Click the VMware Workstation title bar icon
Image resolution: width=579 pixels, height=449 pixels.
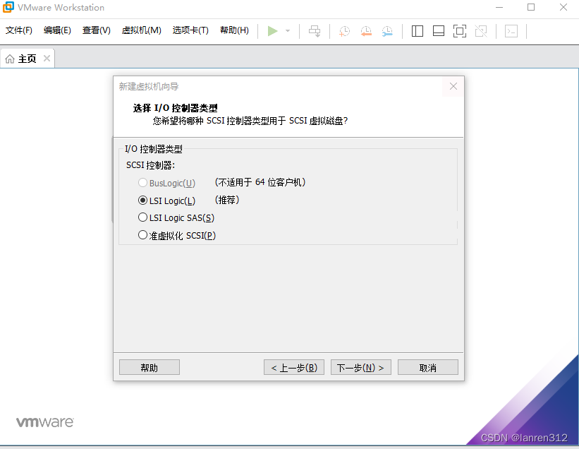tap(8, 7)
